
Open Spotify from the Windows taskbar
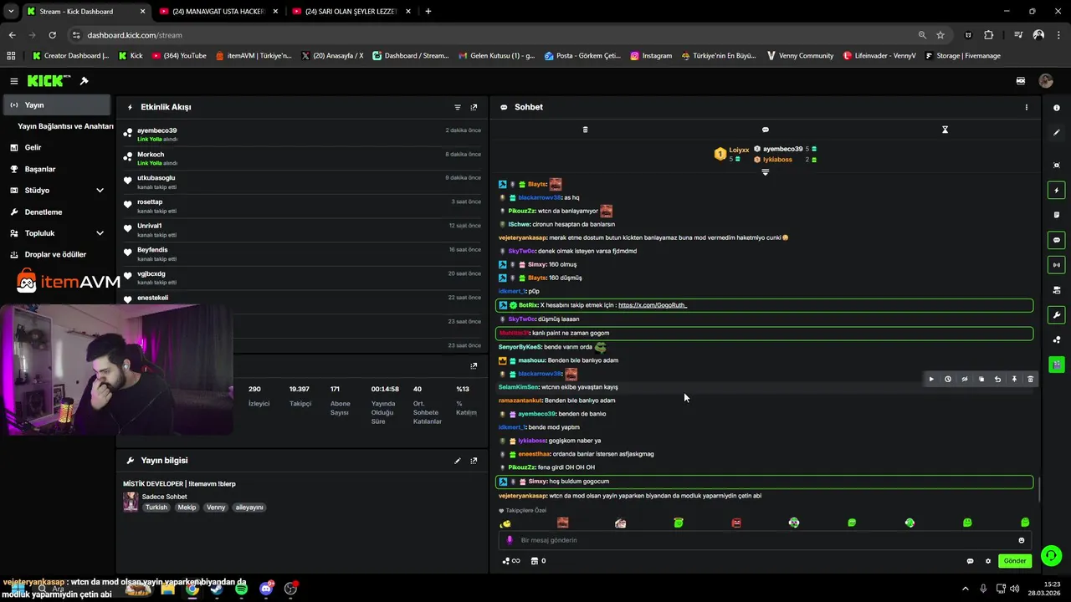pyautogui.click(x=241, y=589)
